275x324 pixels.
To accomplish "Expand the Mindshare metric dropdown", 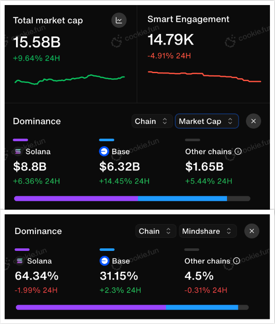I will [207, 231].
